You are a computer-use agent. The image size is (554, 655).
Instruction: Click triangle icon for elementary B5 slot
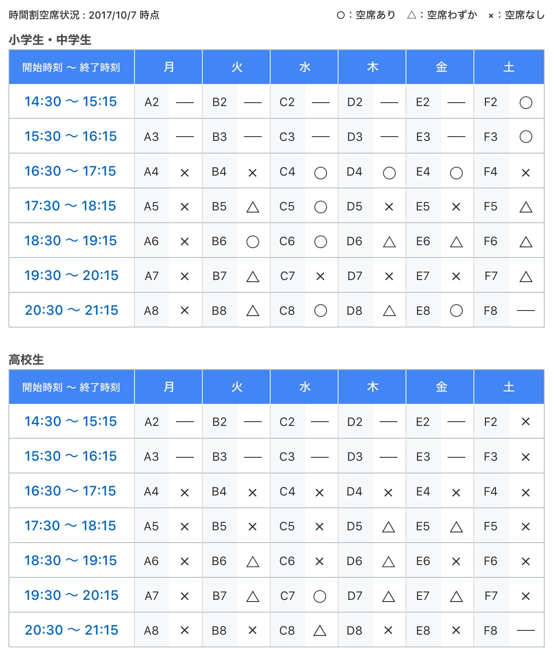(252, 207)
